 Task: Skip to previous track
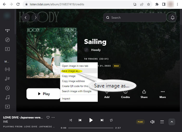pos(80,120)
